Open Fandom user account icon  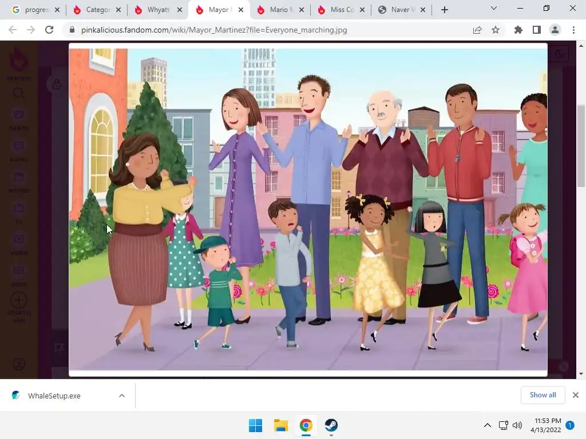point(19,364)
